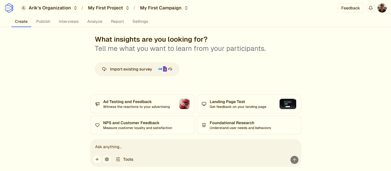Open the gear settings icon in chat box
391x171 pixels.
pos(107,159)
